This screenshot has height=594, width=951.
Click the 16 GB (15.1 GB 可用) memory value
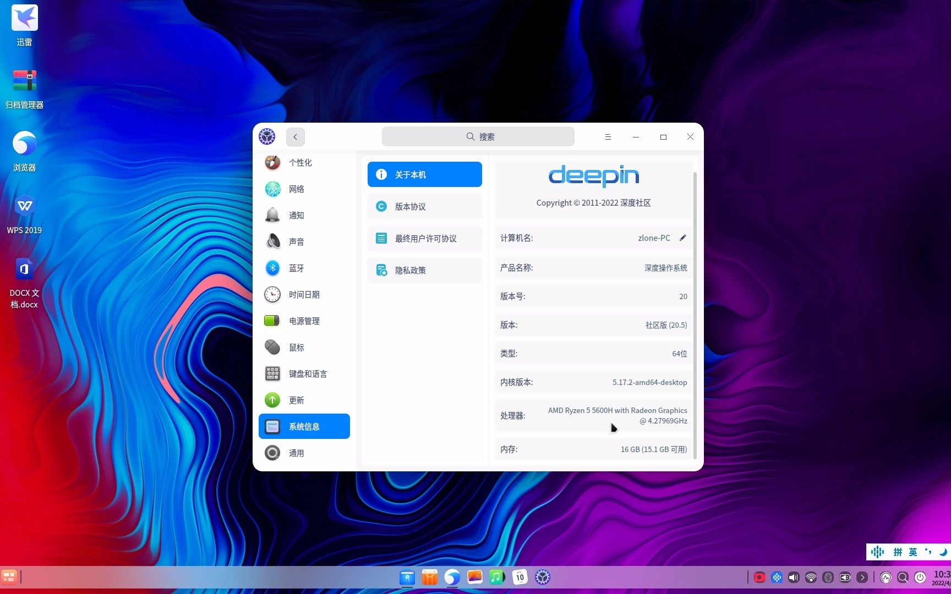[654, 449]
